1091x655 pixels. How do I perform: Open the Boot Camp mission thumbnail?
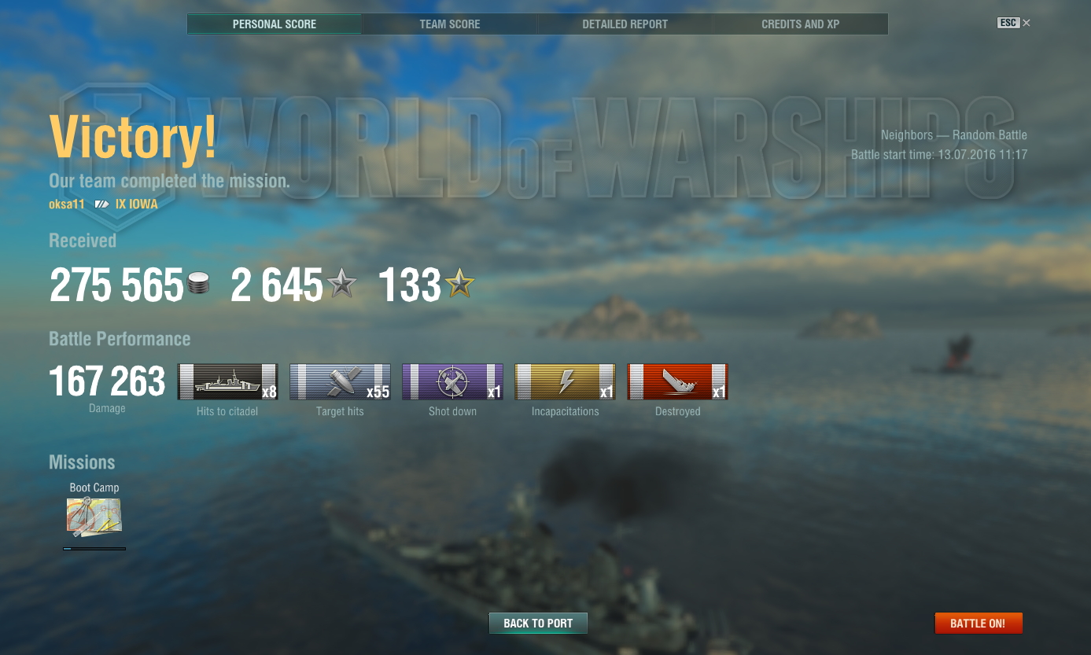(x=94, y=517)
